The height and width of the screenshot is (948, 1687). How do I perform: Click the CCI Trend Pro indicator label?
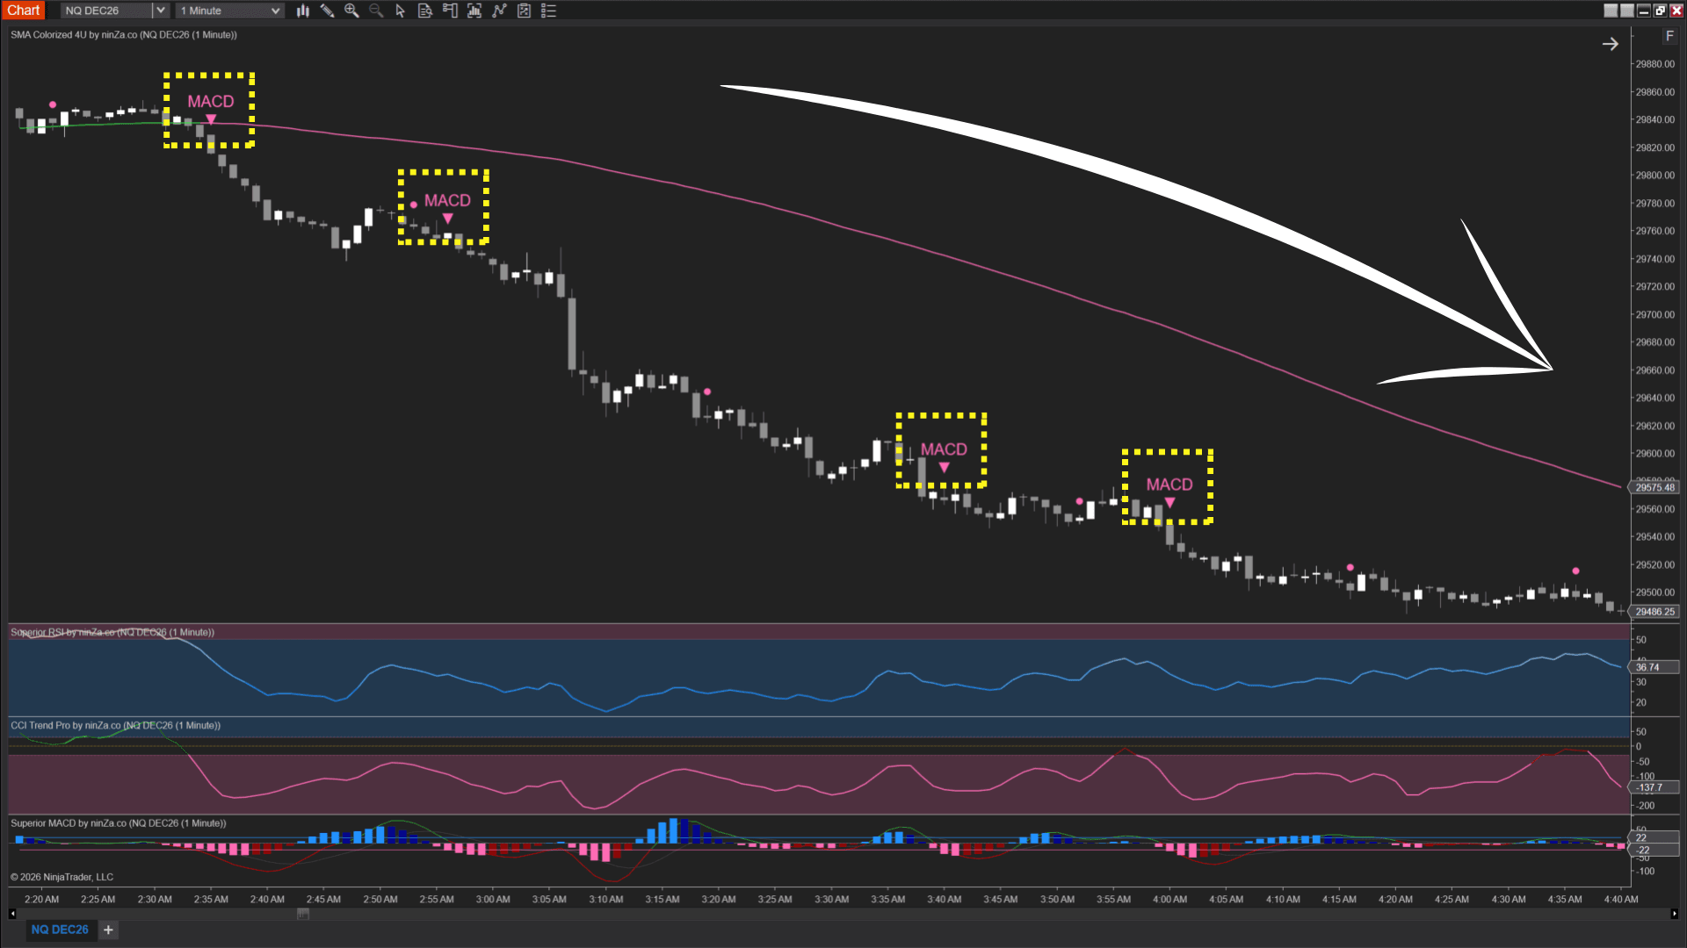[x=115, y=725]
